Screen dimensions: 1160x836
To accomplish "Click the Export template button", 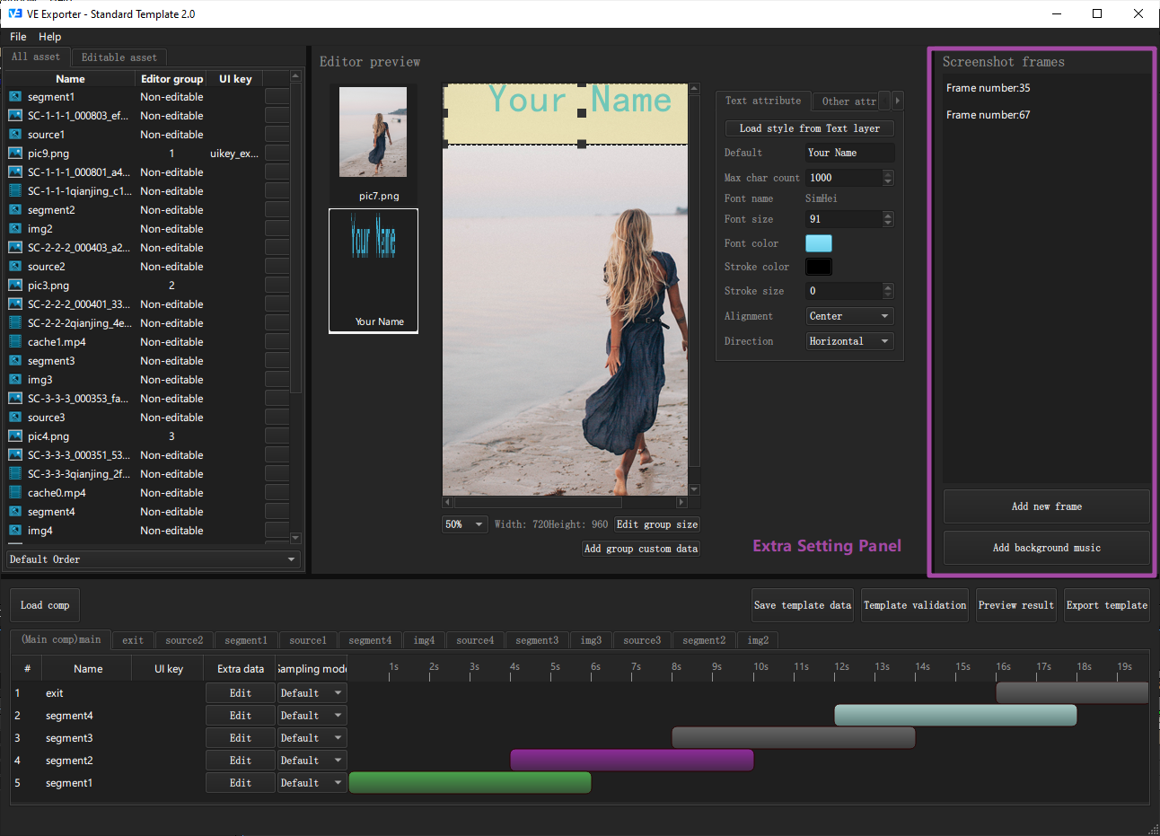I will [x=1107, y=605].
